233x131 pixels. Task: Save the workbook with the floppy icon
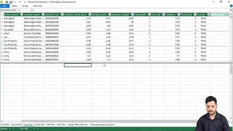(x=11, y=2)
